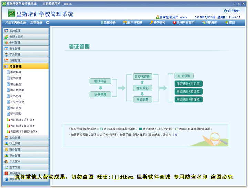Screen dimensions: 248x188
Task: Click 修改密码 in the toolbar
Action: tap(157, 22)
